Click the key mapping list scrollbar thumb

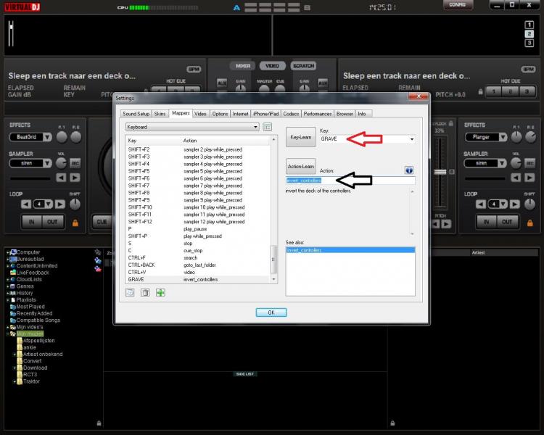273,259
